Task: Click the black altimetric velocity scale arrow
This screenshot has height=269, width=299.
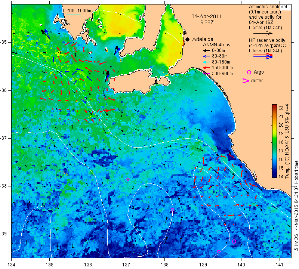Action: pos(263,33)
